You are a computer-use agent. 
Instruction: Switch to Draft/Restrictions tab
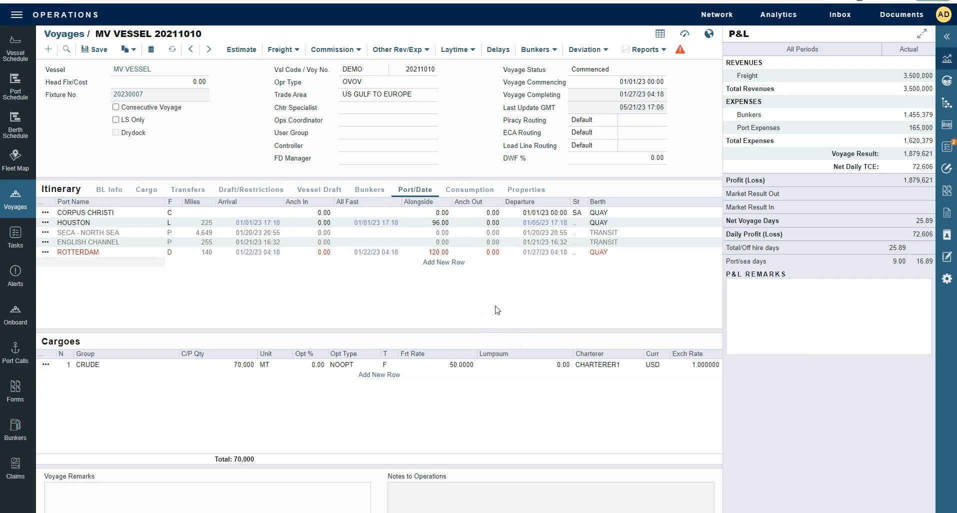(251, 189)
